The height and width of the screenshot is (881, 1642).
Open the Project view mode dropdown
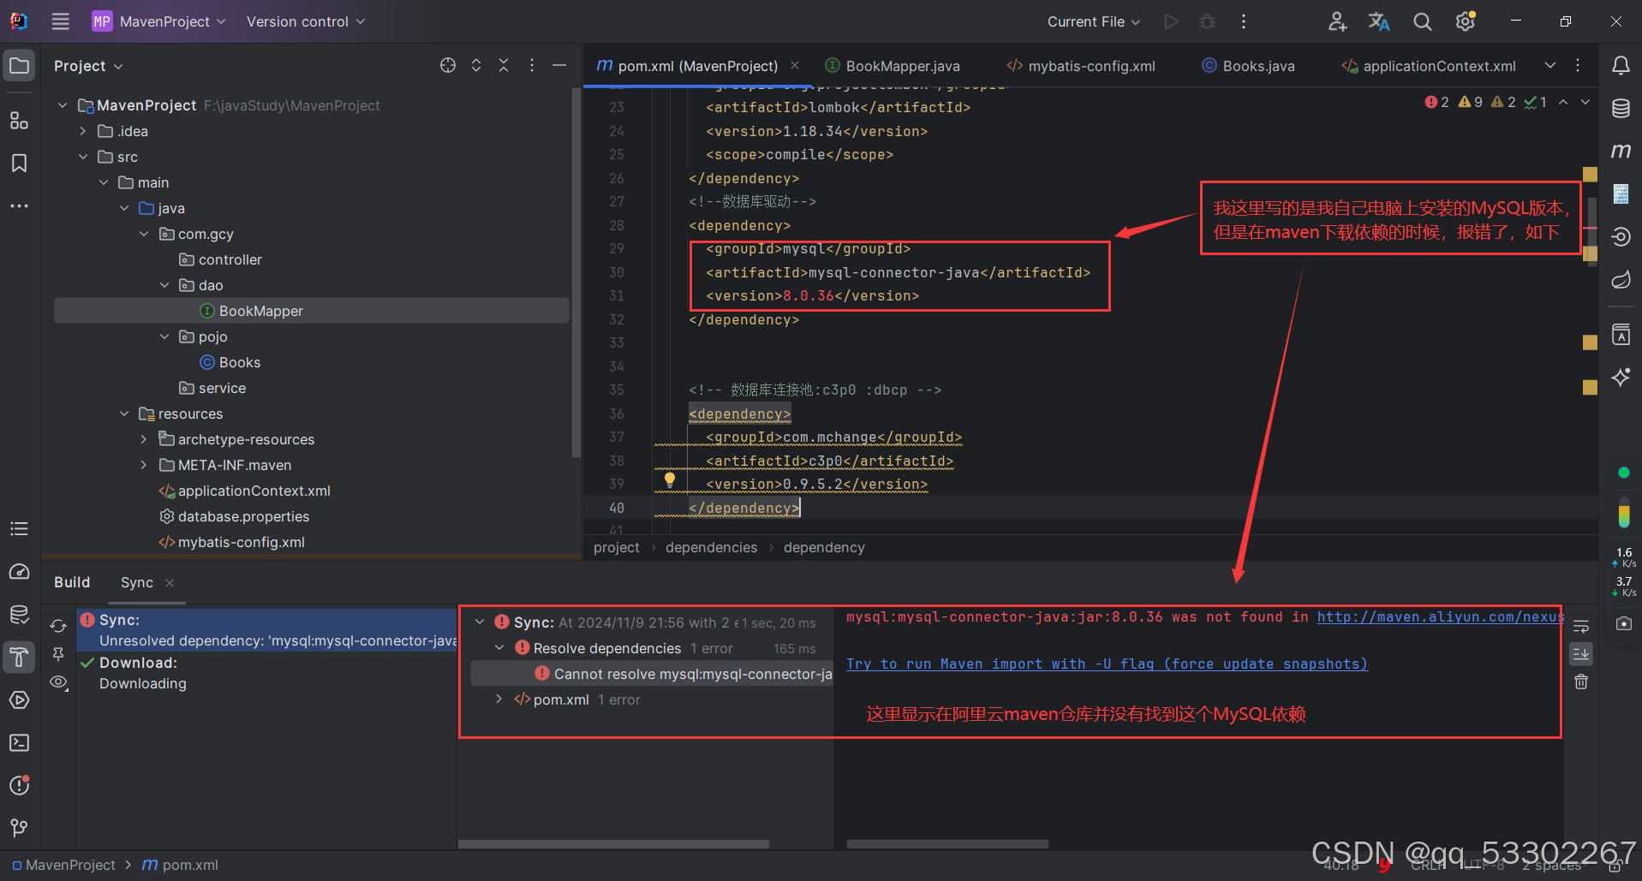pos(88,66)
